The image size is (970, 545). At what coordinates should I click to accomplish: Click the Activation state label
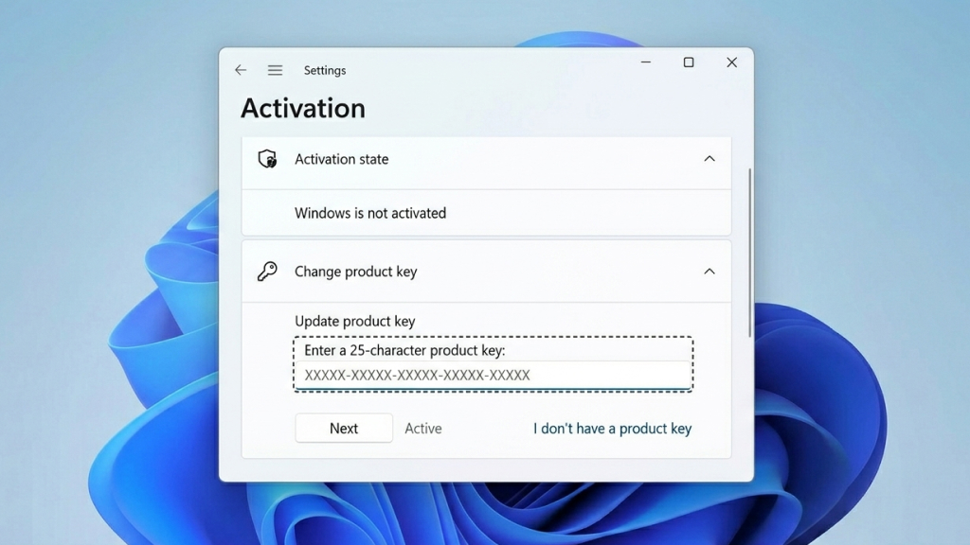[341, 159]
